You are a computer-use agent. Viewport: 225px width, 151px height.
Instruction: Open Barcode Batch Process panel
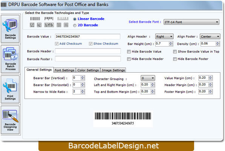click(x=10, y=59)
